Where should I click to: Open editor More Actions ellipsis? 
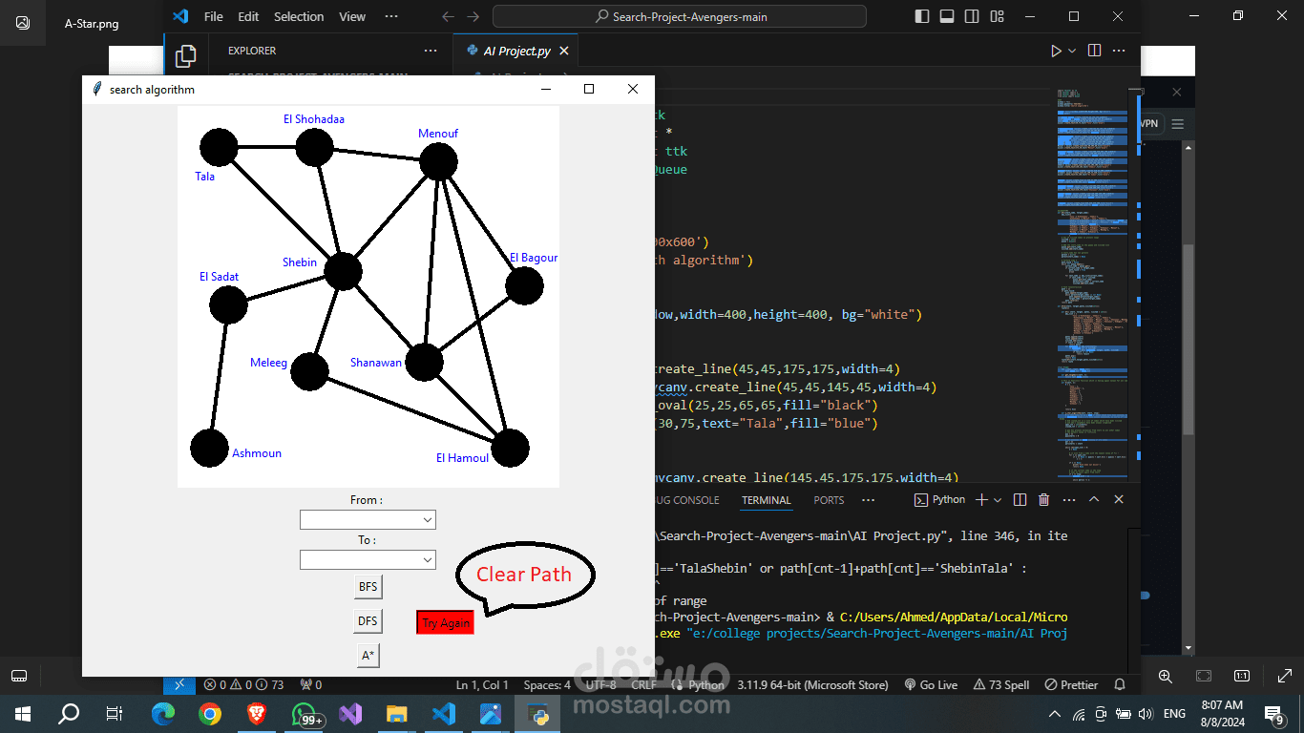[x=1120, y=51]
